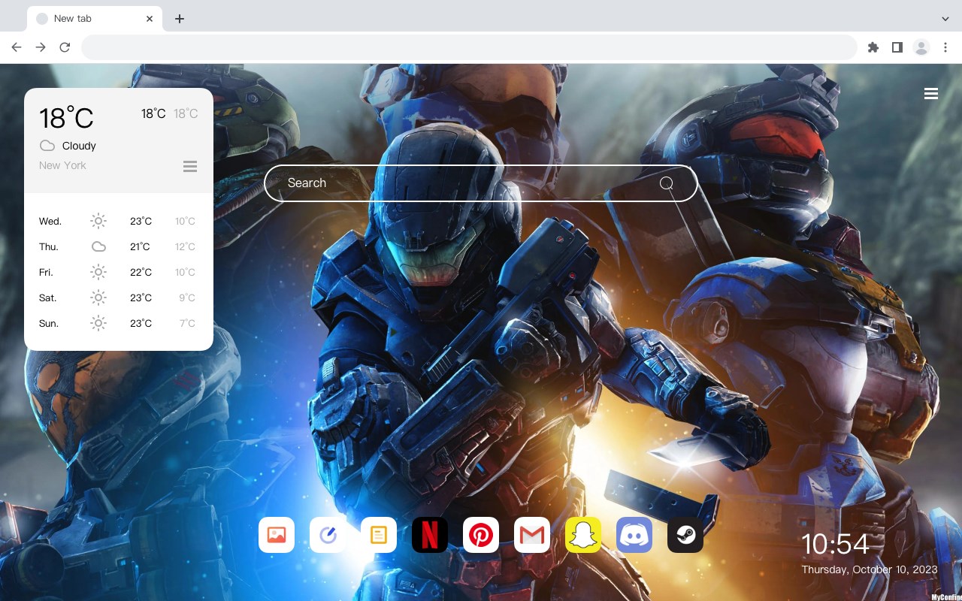Click the New York location label
This screenshot has width=962, height=601.
pyautogui.click(x=62, y=165)
